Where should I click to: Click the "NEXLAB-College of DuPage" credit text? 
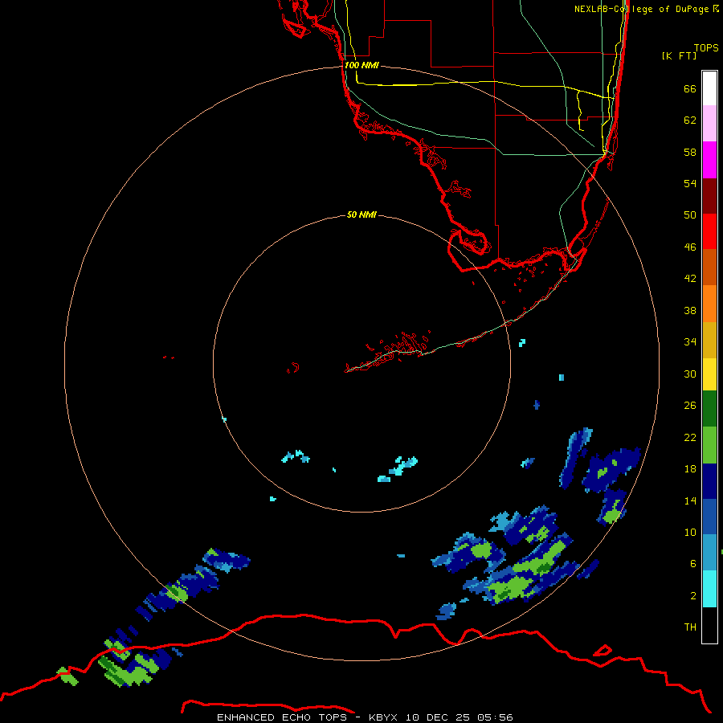point(641,9)
